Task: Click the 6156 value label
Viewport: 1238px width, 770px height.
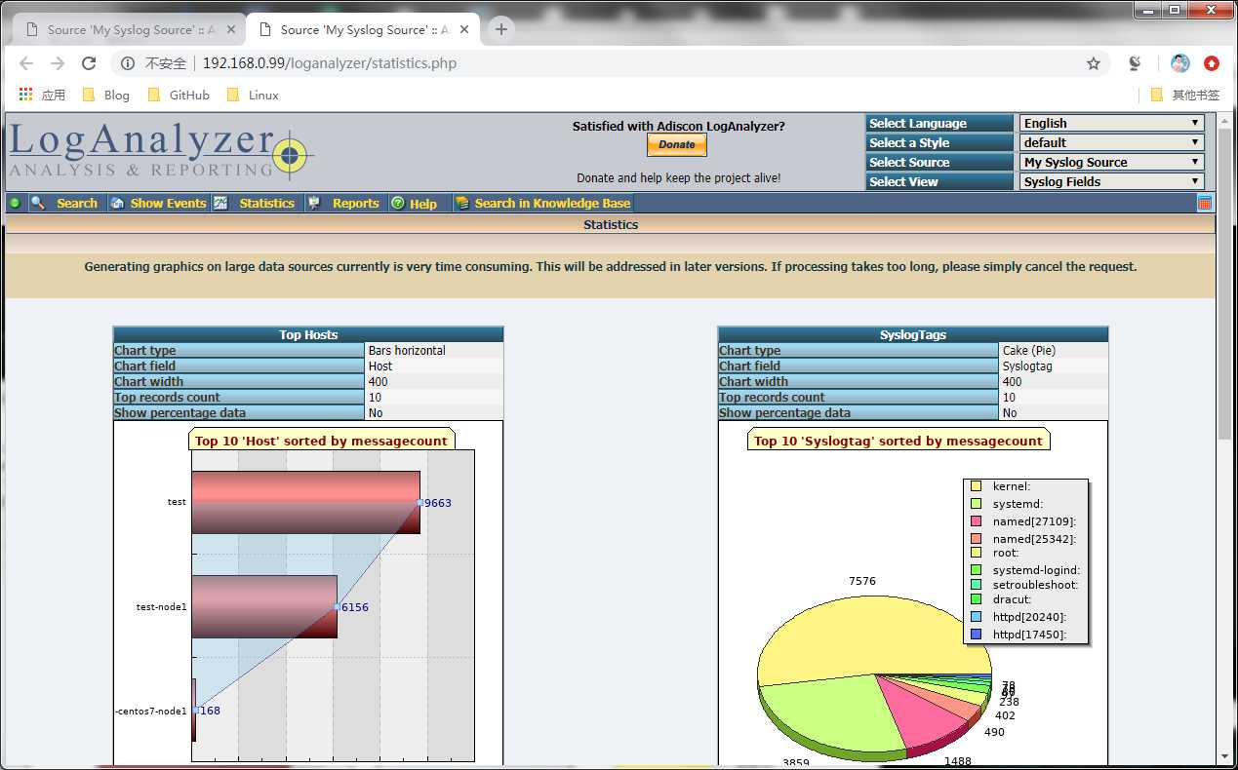Action: coord(355,607)
